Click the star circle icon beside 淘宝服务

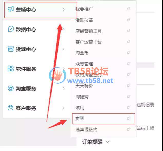(11, 88)
